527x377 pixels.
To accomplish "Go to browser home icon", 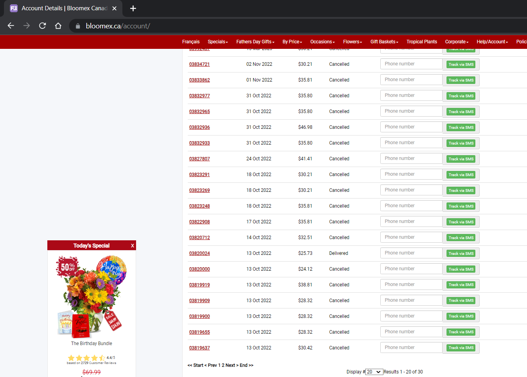I will click(58, 26).
